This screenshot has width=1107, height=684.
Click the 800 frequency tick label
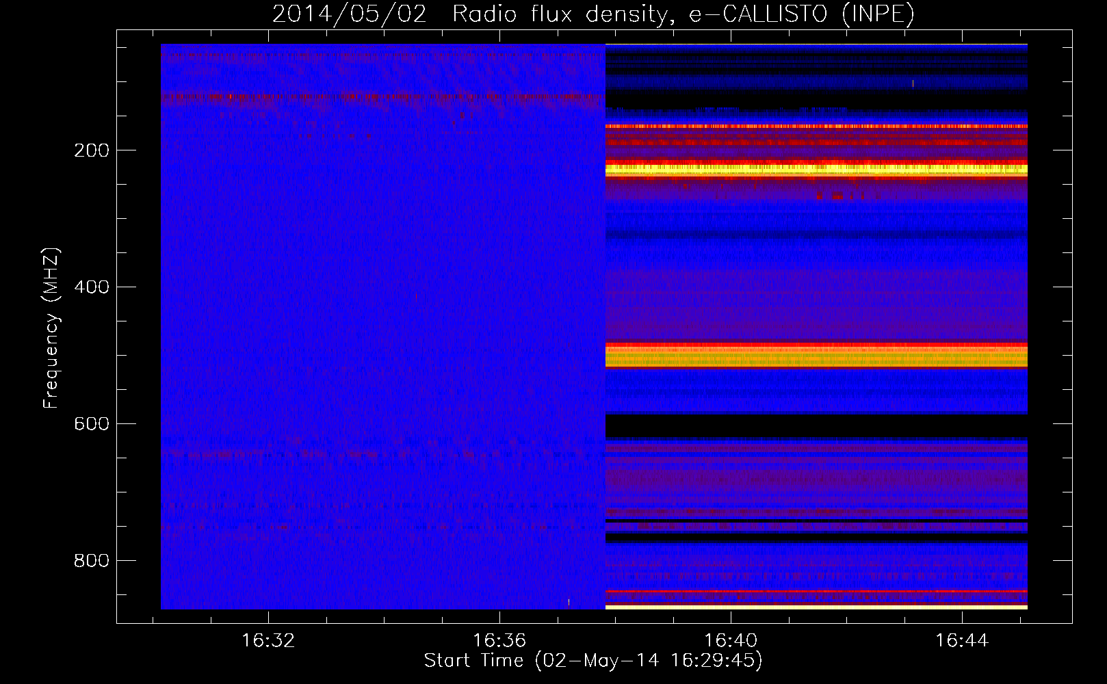pos(92,561)
